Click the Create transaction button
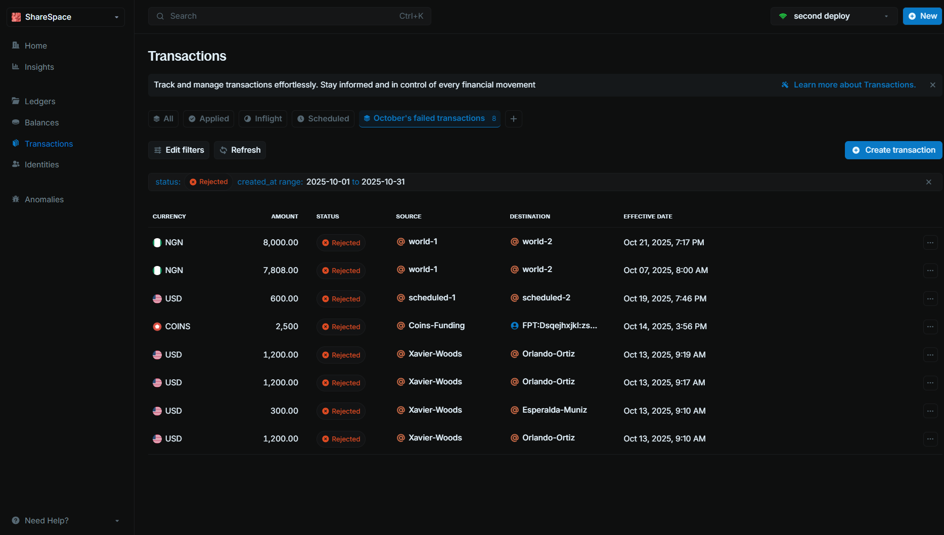This screenshot has height=535, width=944. 893,150
